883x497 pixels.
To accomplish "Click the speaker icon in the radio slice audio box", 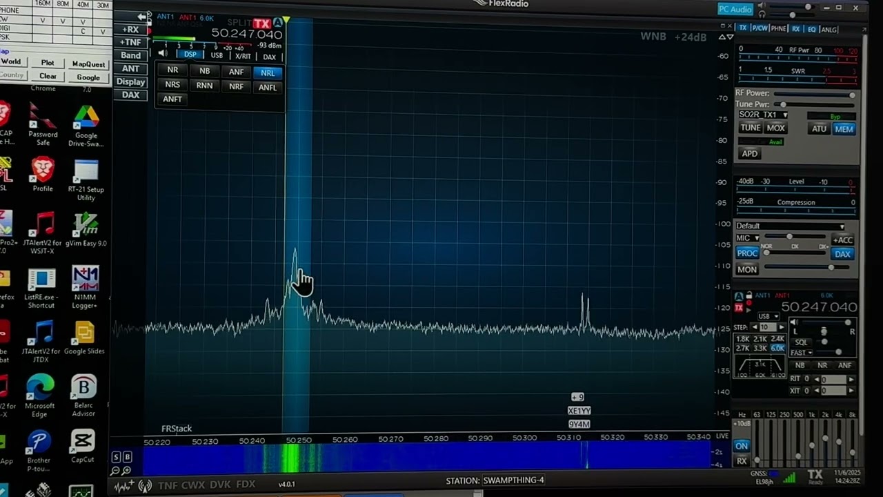I will pyautogui.click(x=794, y=323).
